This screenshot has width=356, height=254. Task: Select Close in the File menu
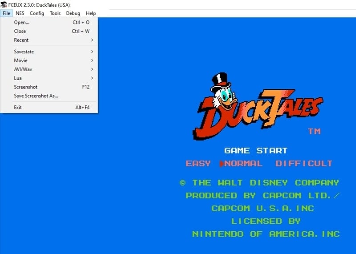49,31
